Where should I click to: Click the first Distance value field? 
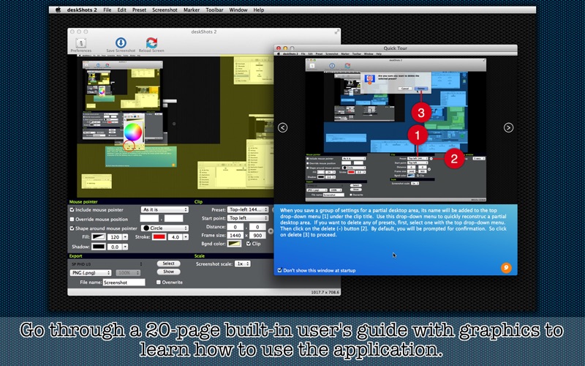[x=235, y=227]
